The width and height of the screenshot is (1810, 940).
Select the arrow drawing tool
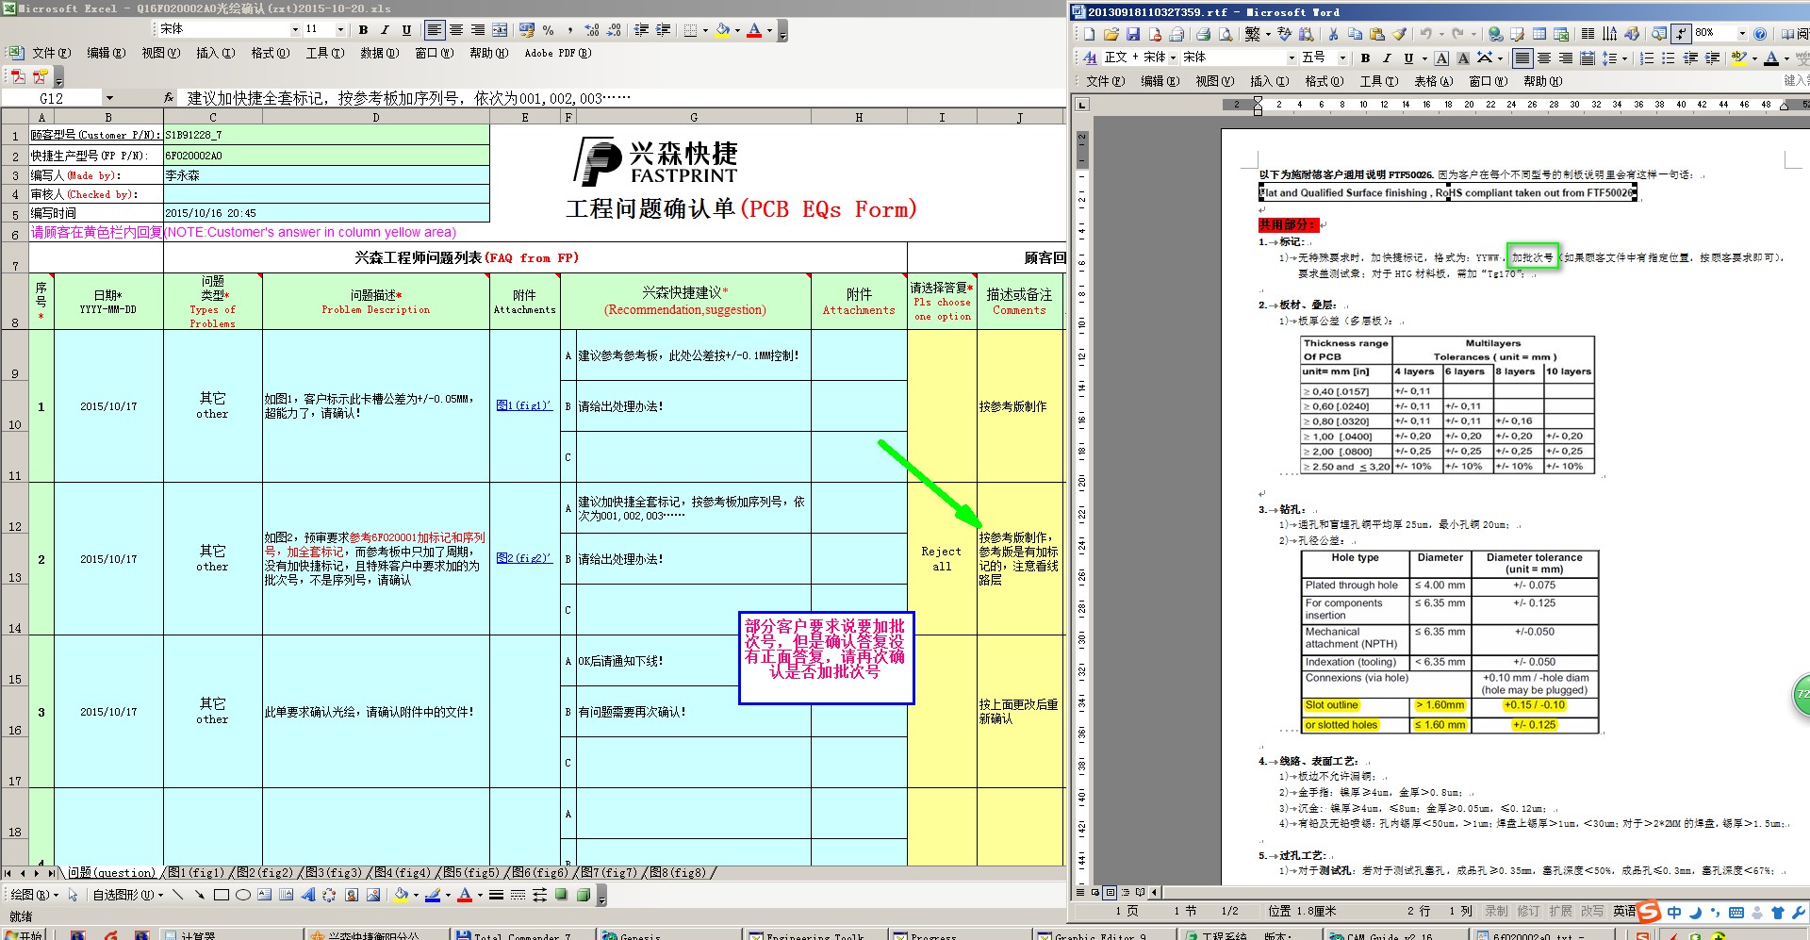(199, 895)
